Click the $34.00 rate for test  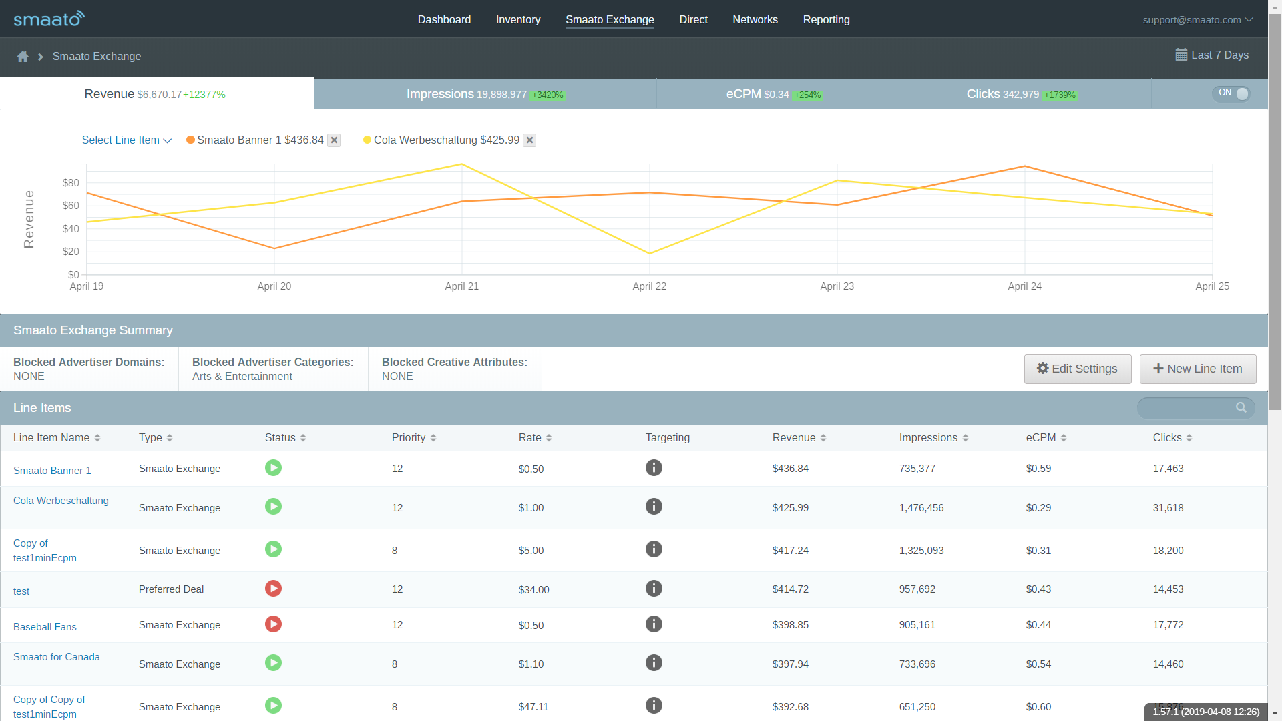(533, 590)
